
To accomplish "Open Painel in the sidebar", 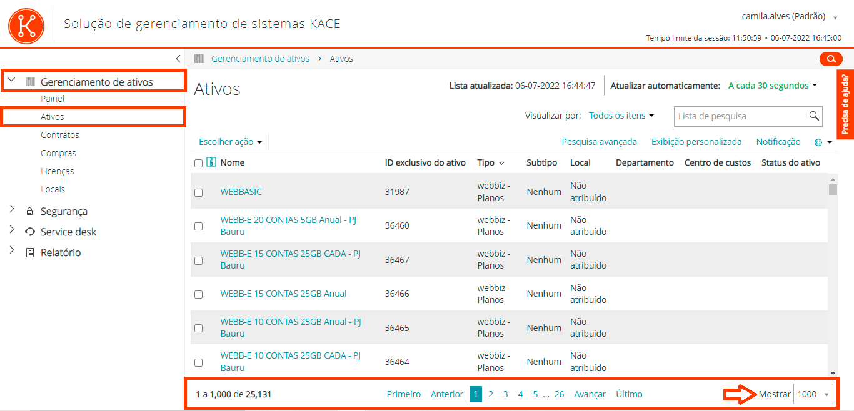I will point(53,99).
